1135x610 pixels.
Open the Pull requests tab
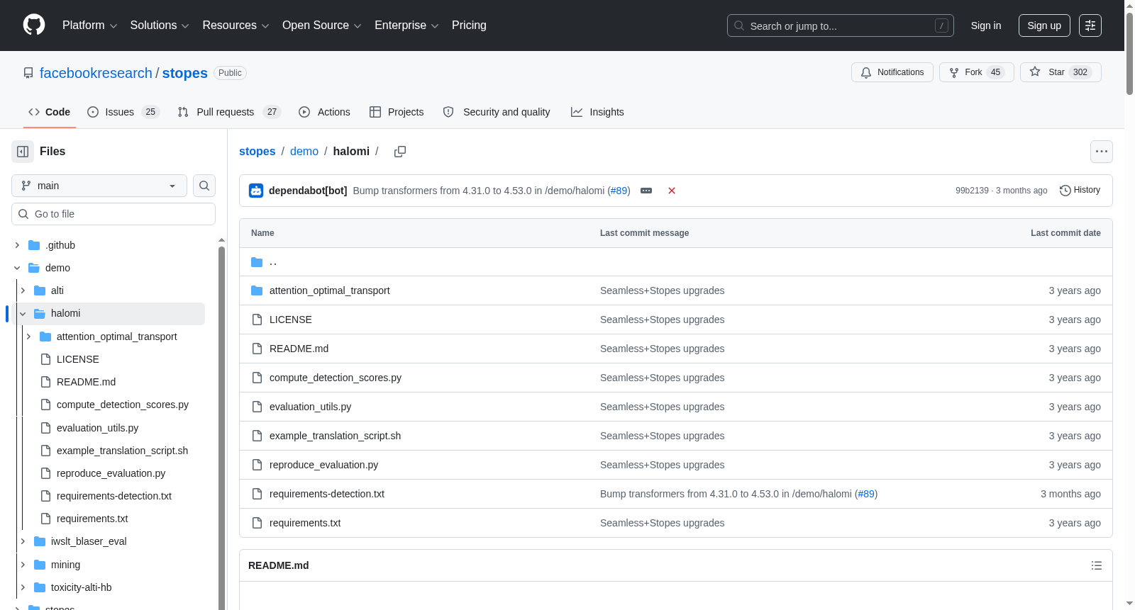[229, 112]
